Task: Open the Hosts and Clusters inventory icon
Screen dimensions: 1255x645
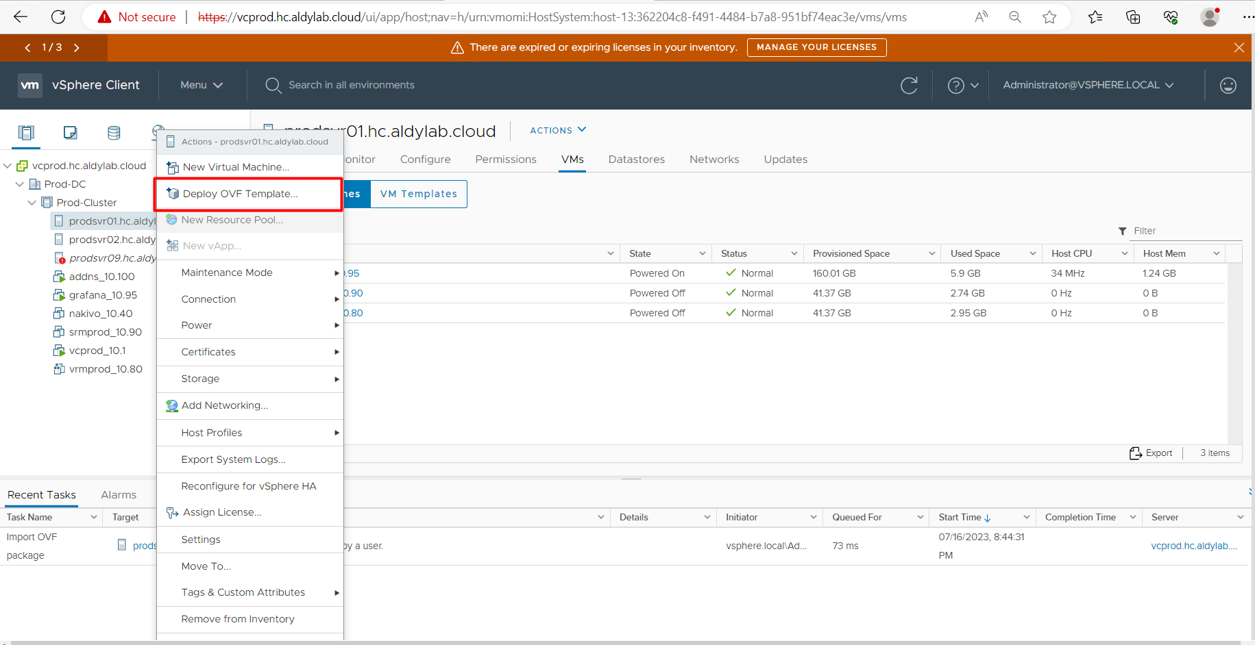Action: (x=26, y=133)
